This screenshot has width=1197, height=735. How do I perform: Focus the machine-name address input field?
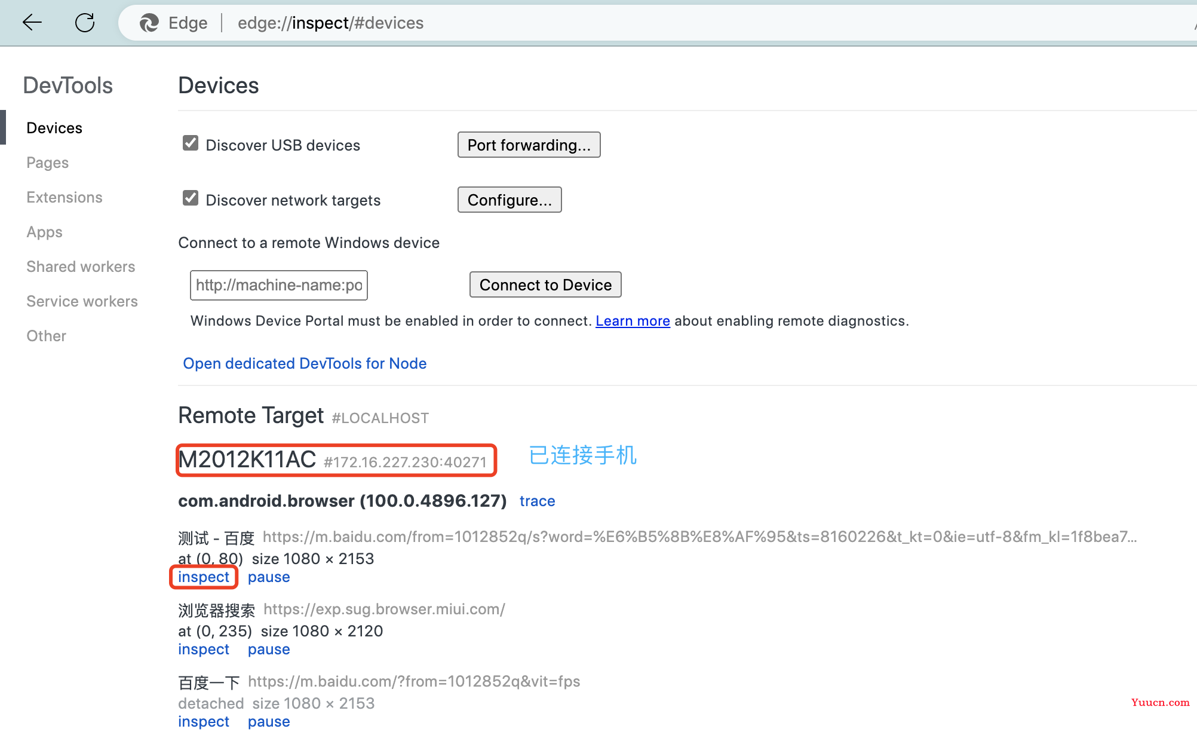point(279,285)
